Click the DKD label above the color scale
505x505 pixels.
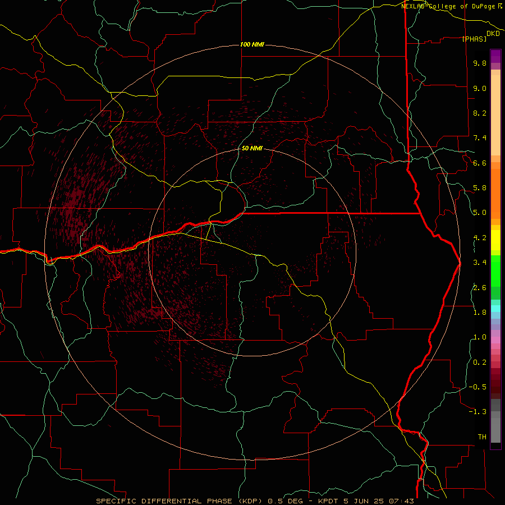coord(493,34)
